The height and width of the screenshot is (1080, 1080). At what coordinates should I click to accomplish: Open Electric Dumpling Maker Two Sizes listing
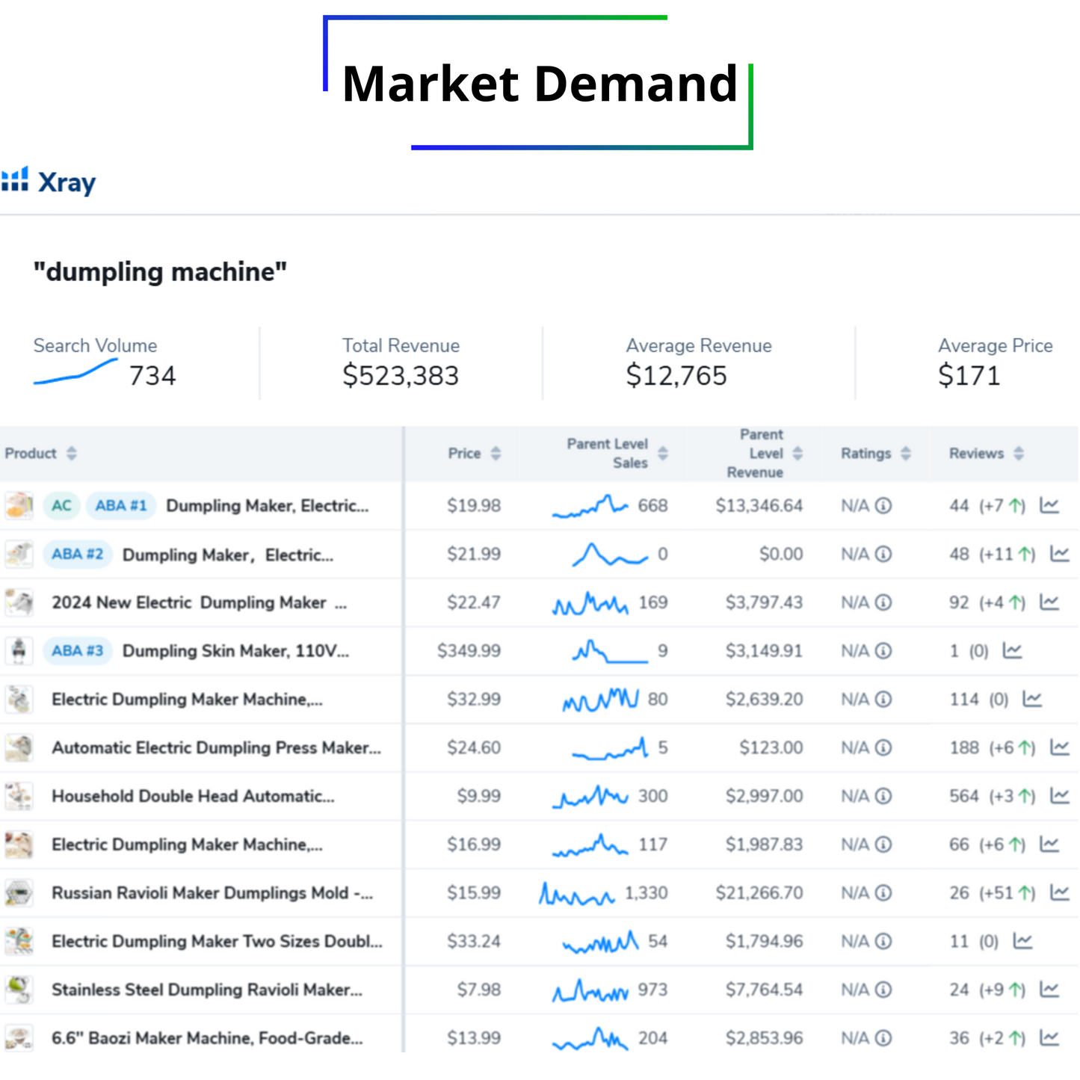click(217, 941)
